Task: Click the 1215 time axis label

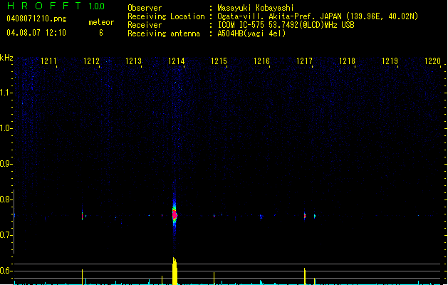Action: (219, 61)
